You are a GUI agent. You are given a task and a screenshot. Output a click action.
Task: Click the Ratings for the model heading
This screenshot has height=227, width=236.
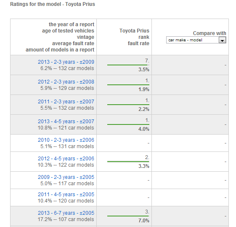click(x=53, y=4)
